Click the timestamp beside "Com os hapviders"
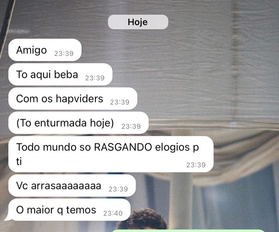 point(120,102)
